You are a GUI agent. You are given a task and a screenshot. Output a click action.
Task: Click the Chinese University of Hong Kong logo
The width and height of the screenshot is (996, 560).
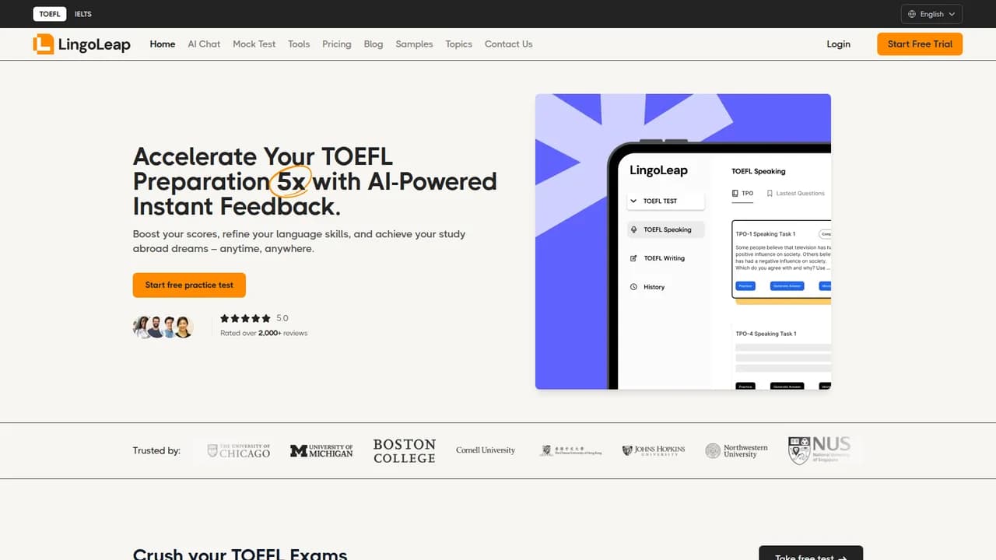click(571, 450)
